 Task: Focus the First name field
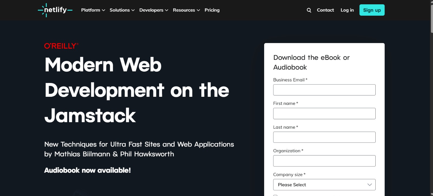click(x=324, y=114)
